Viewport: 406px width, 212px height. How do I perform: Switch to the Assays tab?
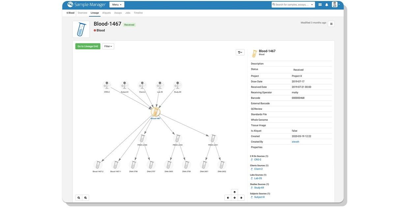pos(118,12)
